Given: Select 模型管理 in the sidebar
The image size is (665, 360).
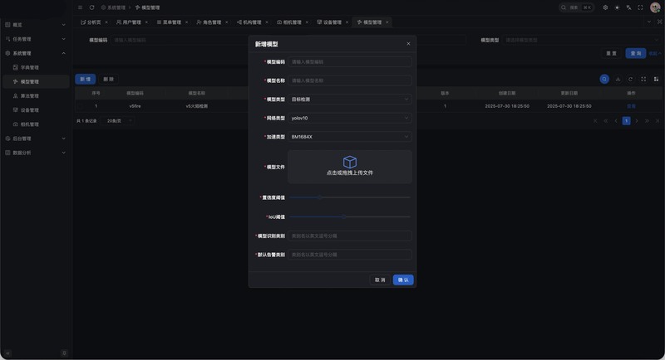Looking at the screenshot, I should (35, 81).
